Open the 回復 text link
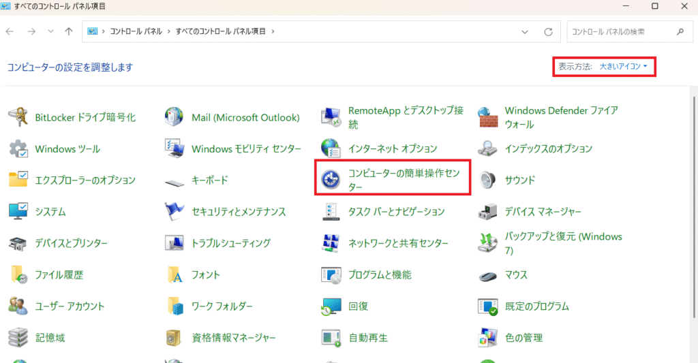 pos(359,306)
